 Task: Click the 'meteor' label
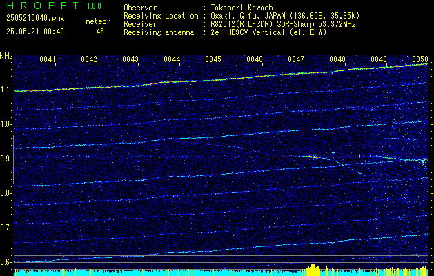98,22
